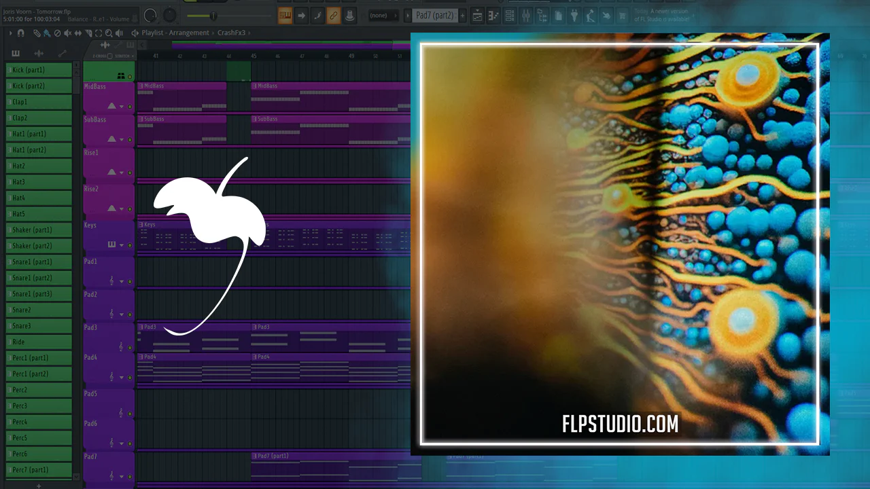Select the paint brush tool in playlist

pos(46,33)
